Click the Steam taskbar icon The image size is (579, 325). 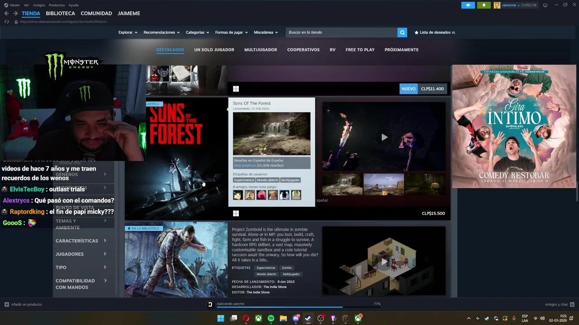click(308, 318)
